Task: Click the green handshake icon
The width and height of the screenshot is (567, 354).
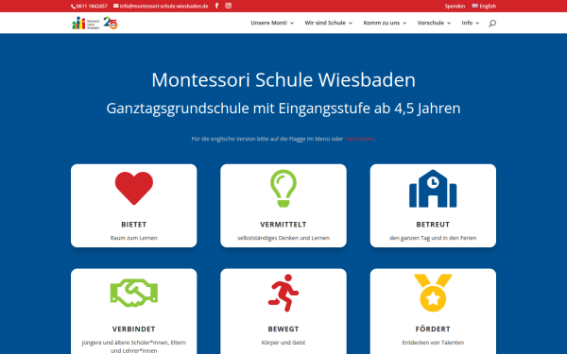Action: coord(134,293)
